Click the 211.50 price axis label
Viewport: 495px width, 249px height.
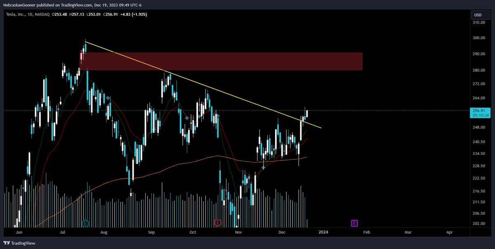tap(480, 202)
